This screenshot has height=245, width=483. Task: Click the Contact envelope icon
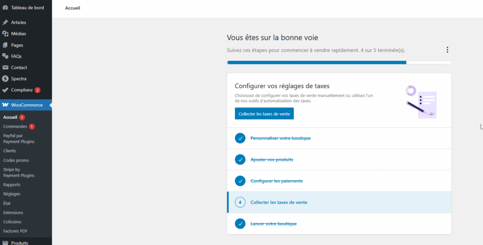coord(5,68)
